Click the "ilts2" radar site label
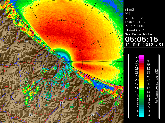 tap(129, 10)
